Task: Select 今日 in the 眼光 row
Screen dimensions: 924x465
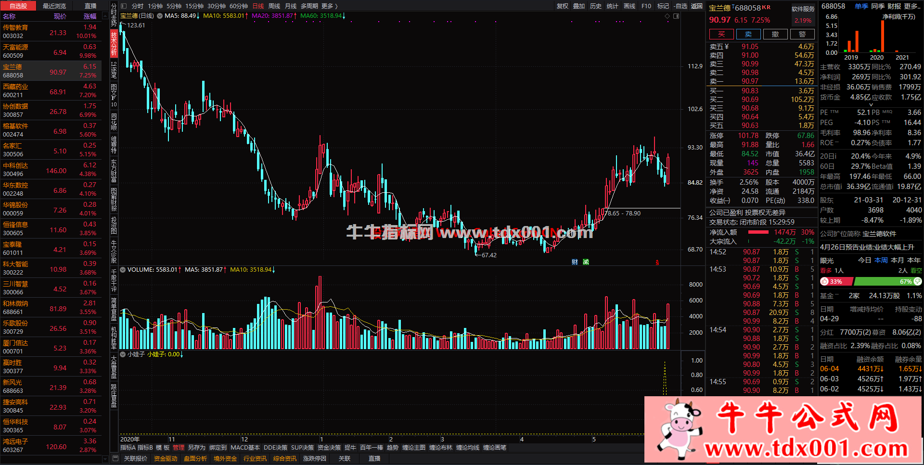Action: click(865, 260)
